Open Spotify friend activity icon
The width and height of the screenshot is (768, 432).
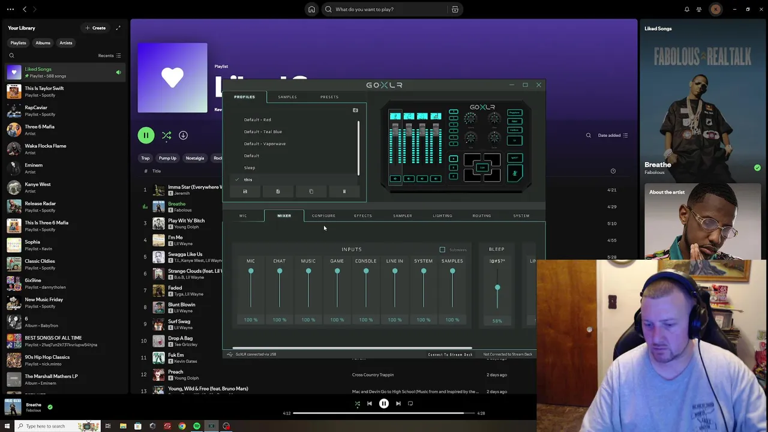coord(699,9)
